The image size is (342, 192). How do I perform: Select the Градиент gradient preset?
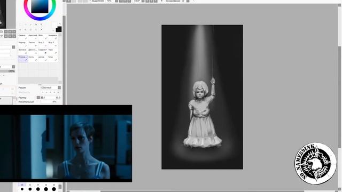tap(43, 51)
